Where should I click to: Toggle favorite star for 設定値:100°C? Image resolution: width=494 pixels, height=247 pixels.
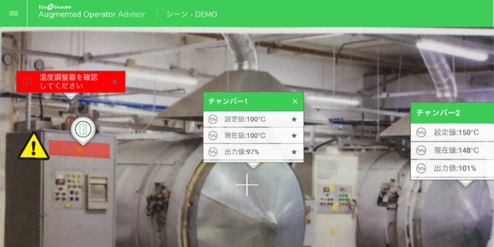point(294,119)
